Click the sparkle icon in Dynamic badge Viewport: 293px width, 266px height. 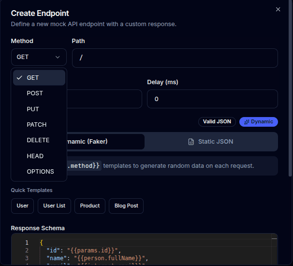coord(247,122)
